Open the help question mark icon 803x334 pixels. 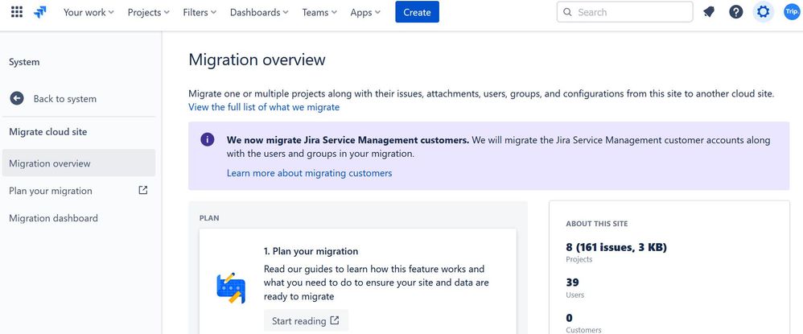[x=736, y=12]
